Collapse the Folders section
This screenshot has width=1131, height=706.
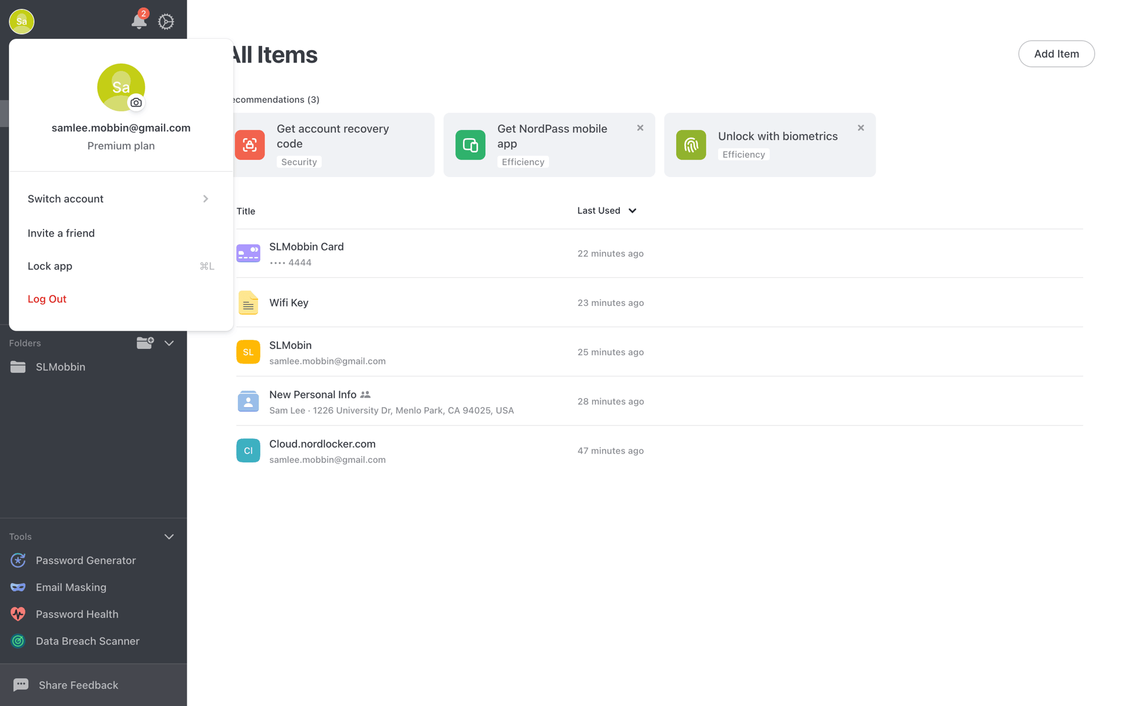pos(169,343)
